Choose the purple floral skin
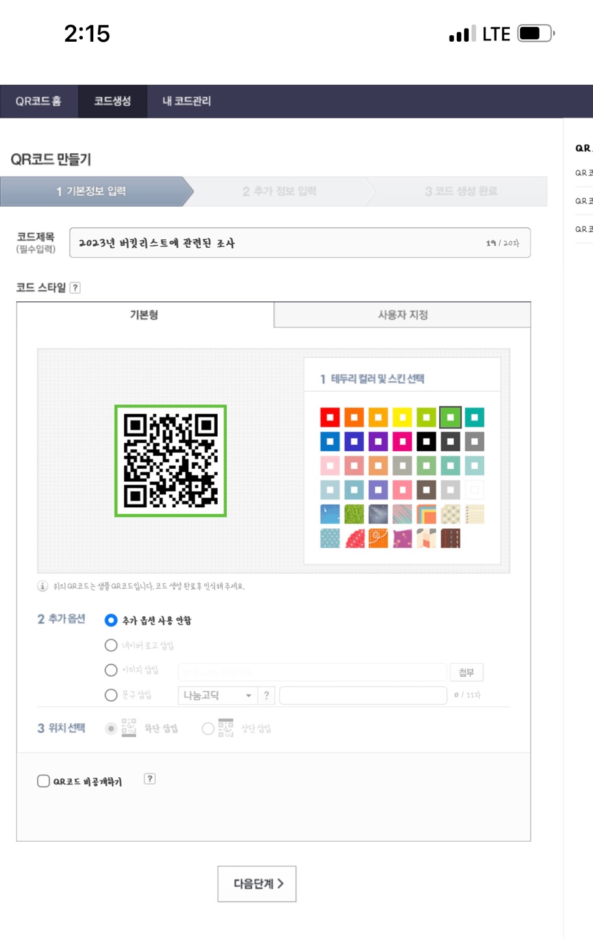Image resolution: width=593 pixels, height=939 pixels. click(x=402, y=538)
